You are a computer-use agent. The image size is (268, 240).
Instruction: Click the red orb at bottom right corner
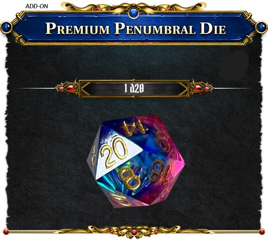coord(262,232)
